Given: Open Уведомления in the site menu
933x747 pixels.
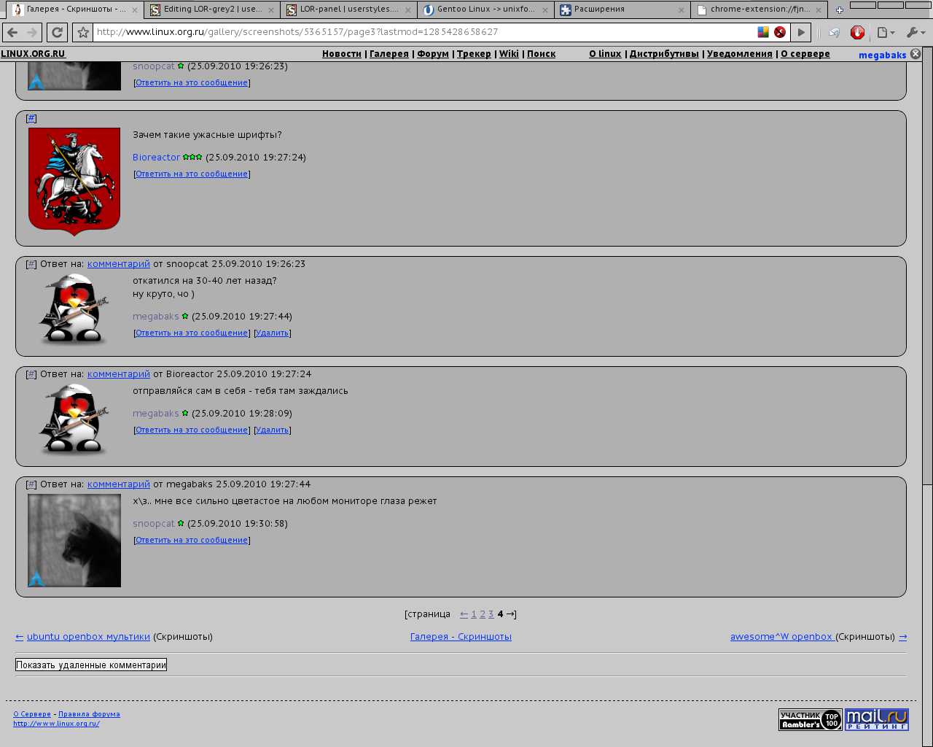Looking at the screenshot, I should click(x=740, y=54).
